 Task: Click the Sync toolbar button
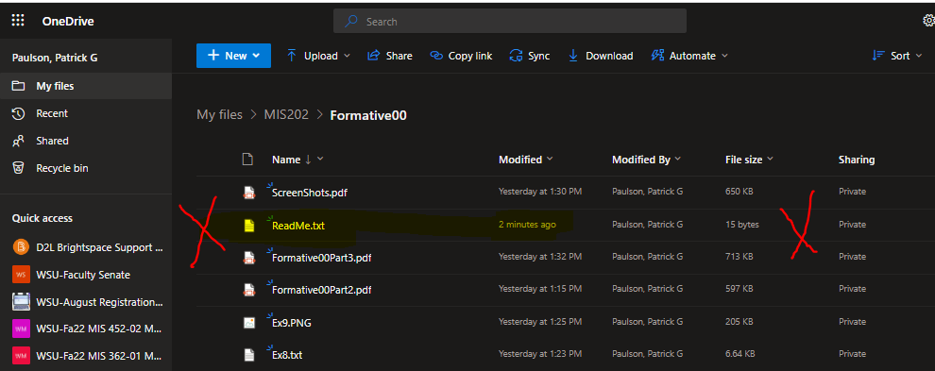[x=530, y=56]
